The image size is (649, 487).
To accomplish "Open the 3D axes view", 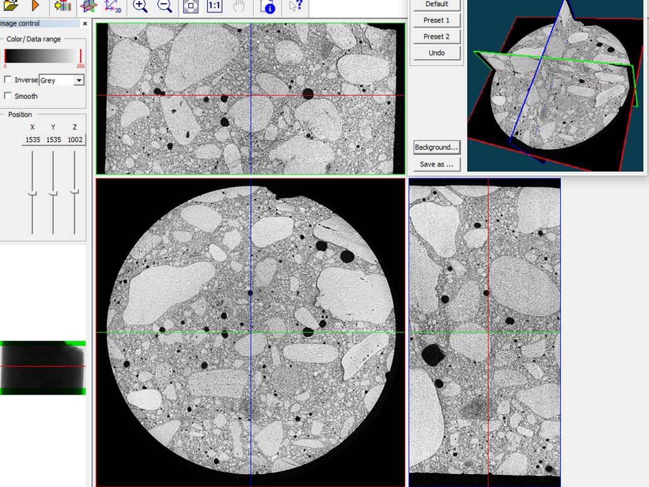I will pos(113,6).
